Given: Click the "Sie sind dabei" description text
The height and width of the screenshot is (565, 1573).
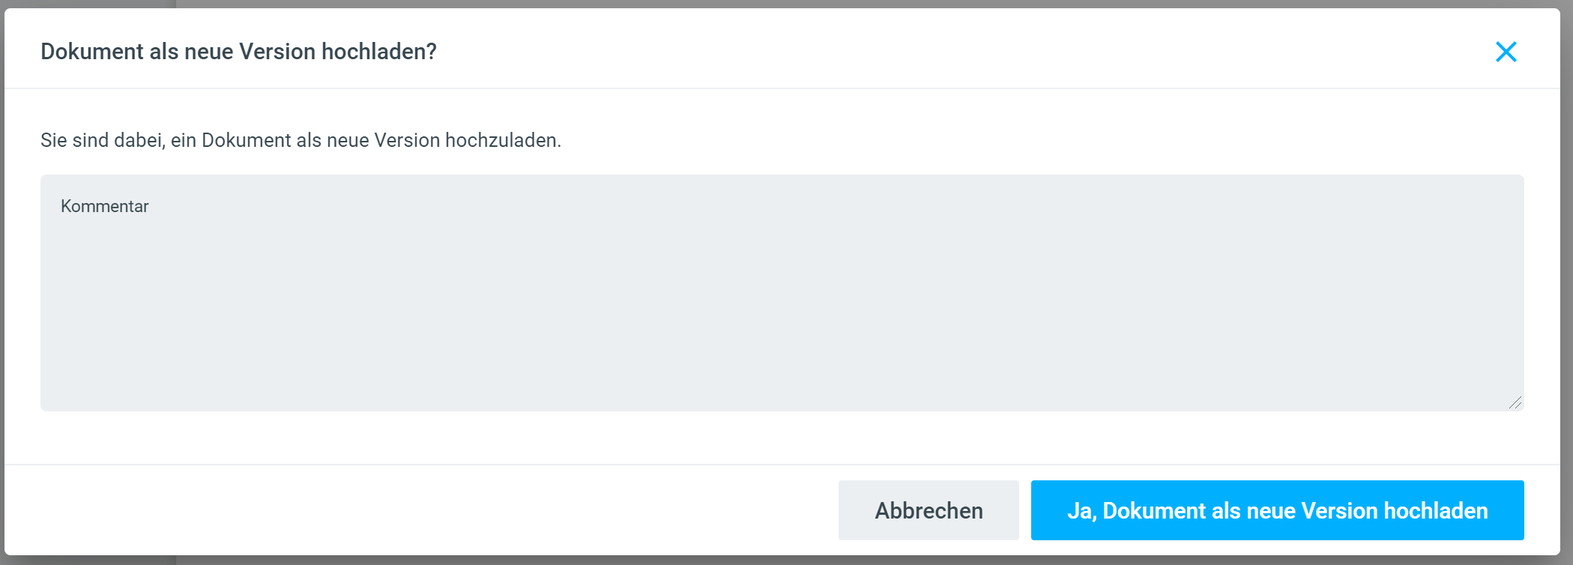Looking at the screenshot, I should 301,140.
